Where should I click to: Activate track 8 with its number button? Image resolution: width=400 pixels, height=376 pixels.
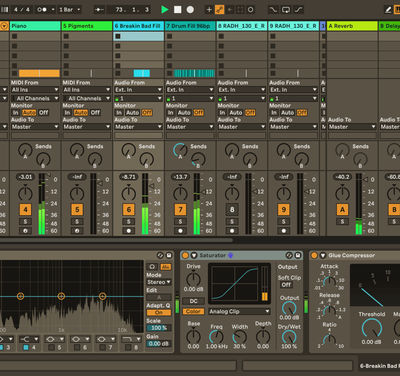(232, 210)
